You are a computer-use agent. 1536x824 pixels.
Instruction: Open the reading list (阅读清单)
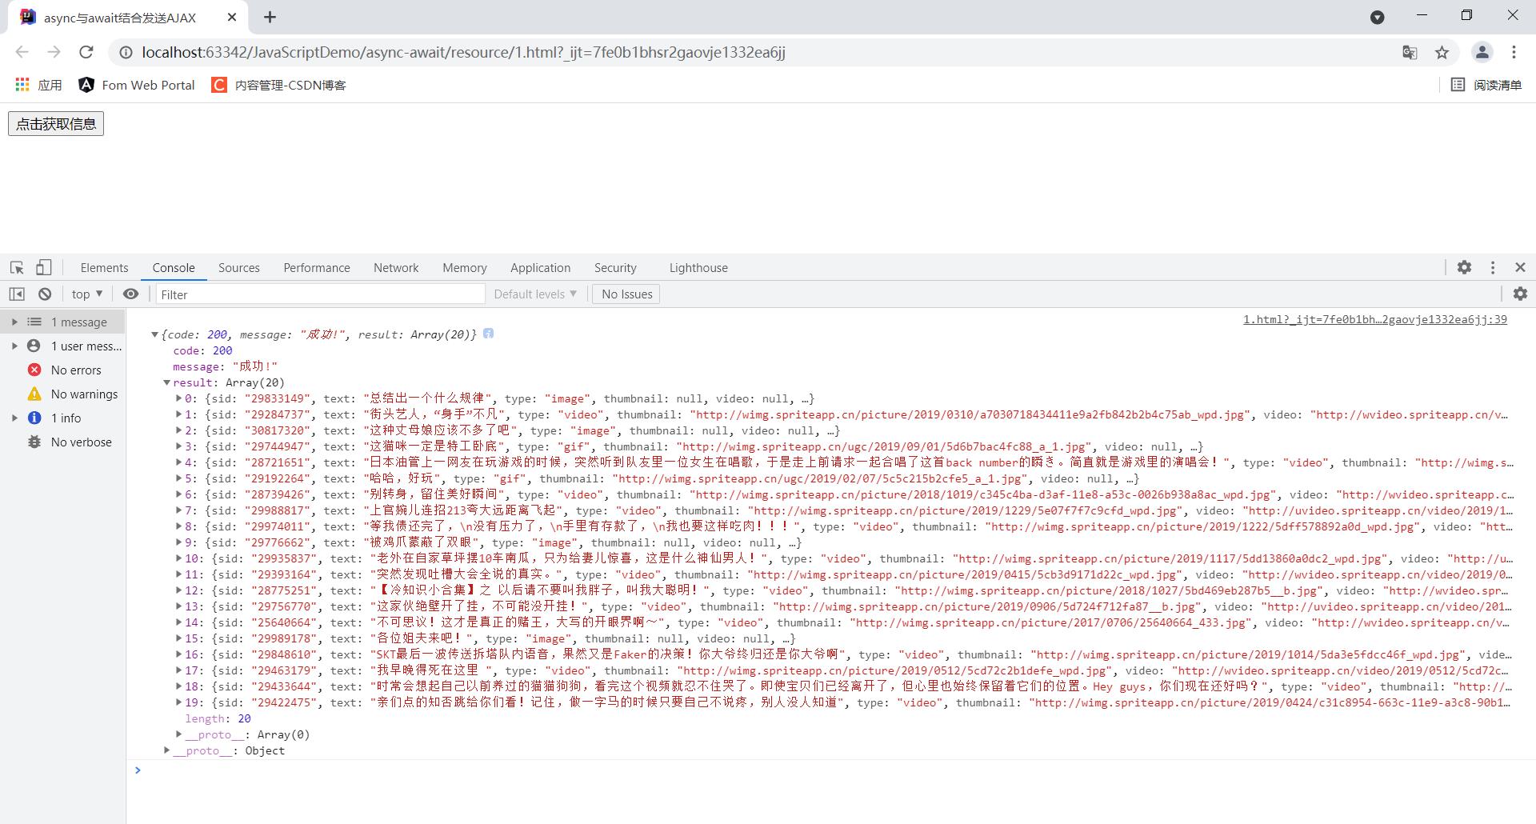[x=1486, y=85]
